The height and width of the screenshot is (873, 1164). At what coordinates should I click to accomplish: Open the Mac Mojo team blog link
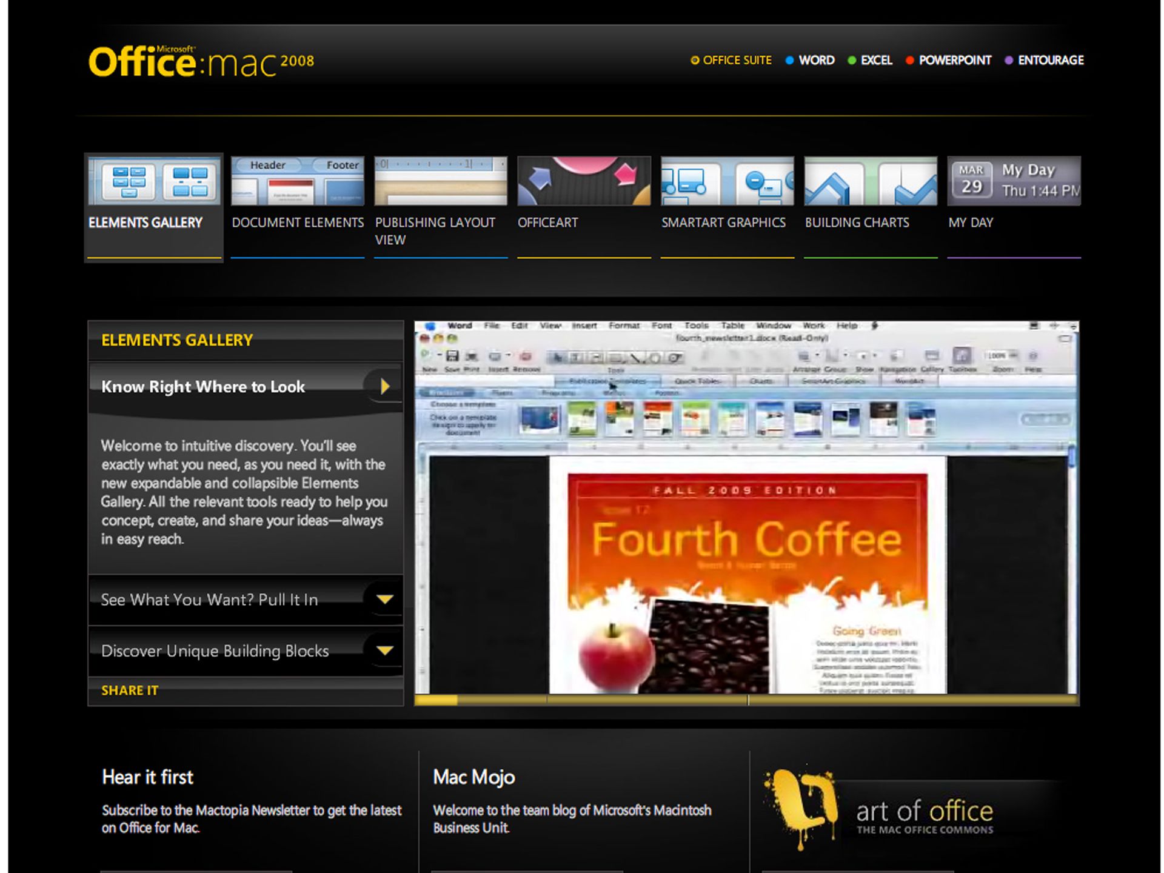pos(473,777)
